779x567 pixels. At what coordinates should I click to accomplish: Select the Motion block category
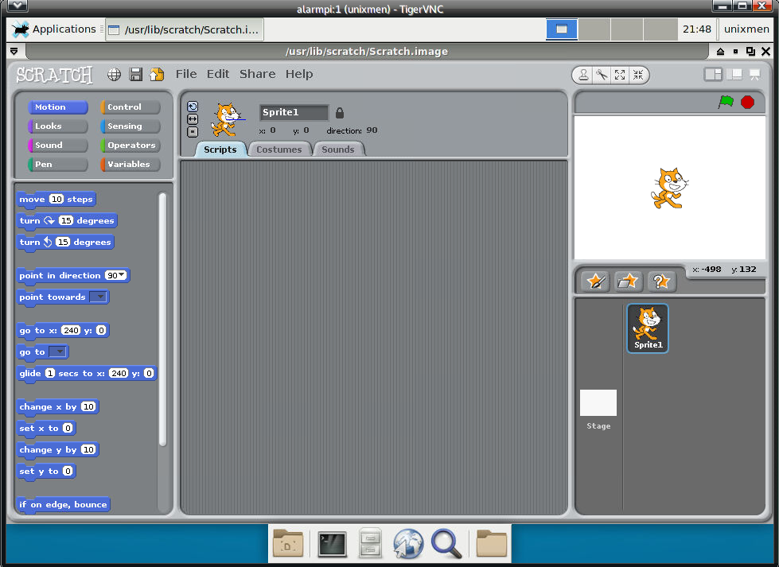[x=57, y=107]
